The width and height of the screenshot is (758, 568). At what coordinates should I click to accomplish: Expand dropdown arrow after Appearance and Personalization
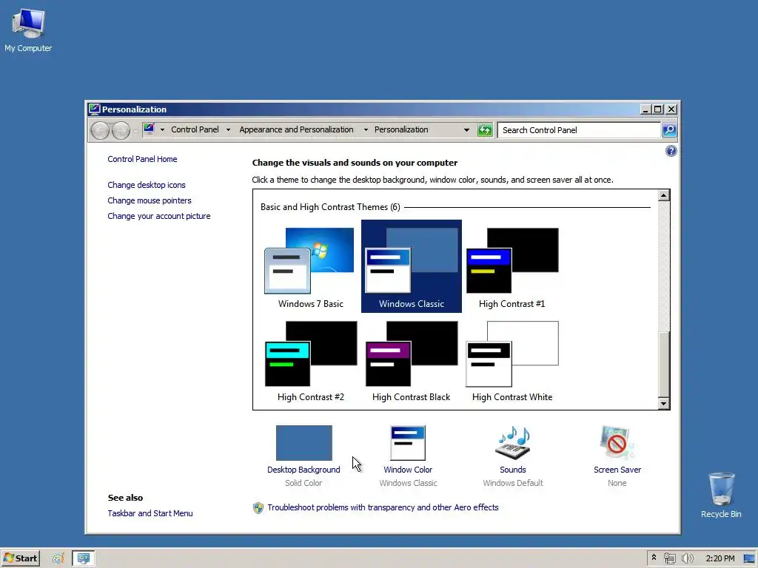(366, 130)
